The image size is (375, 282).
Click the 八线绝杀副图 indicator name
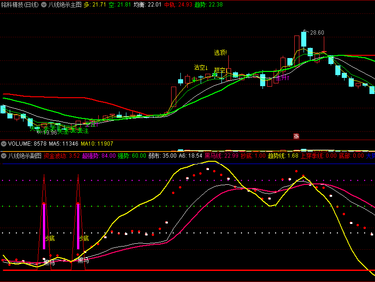[25, 156]
